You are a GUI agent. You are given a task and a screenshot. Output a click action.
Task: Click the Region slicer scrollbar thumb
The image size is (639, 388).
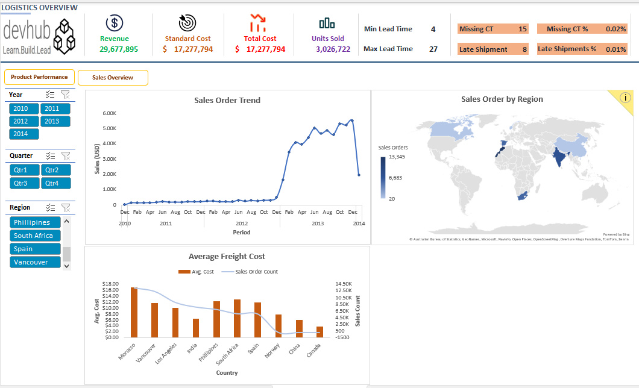pos(67,254)
